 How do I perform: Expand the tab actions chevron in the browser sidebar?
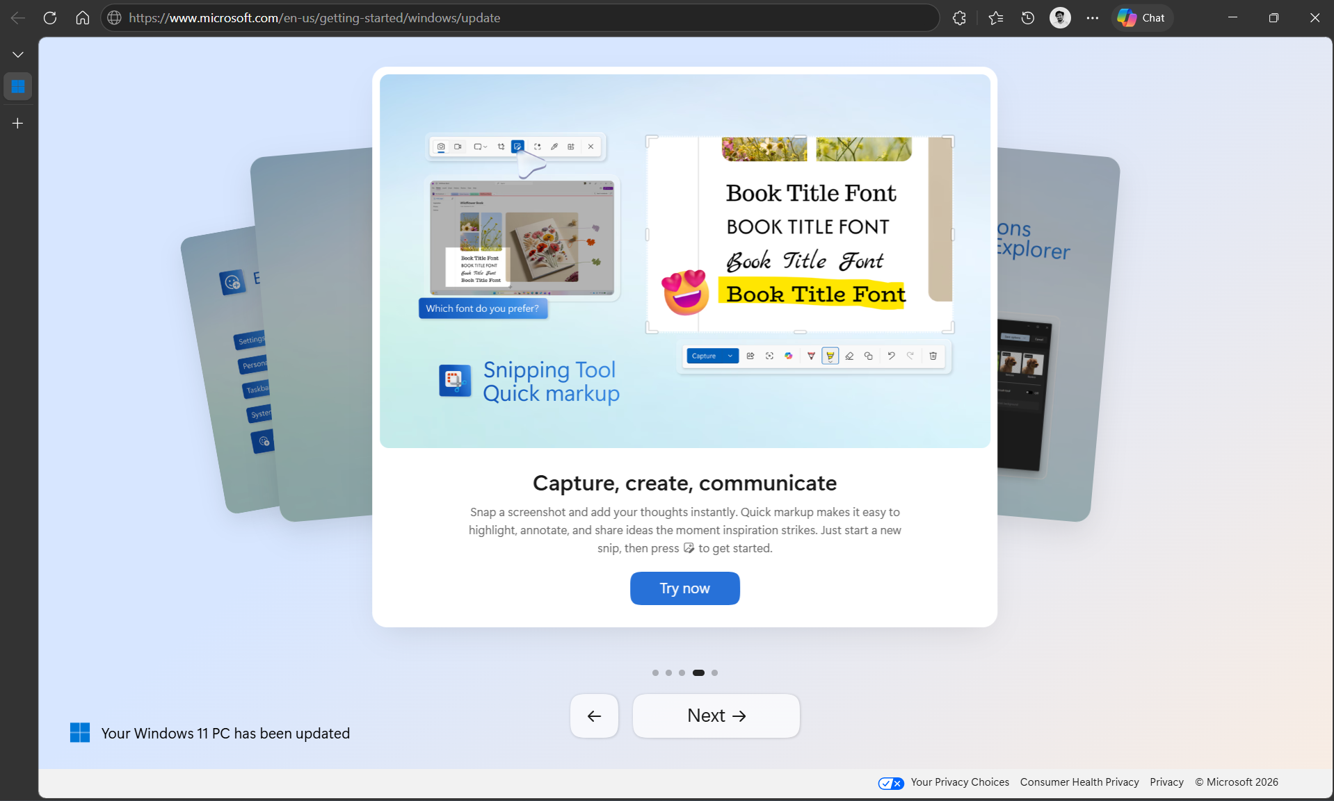(17, 53)
